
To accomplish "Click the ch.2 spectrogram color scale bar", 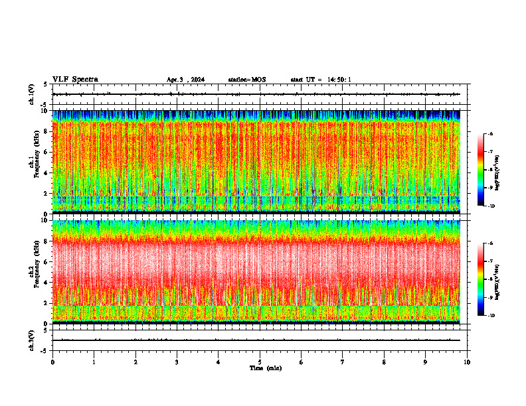I will coord(480,279).
